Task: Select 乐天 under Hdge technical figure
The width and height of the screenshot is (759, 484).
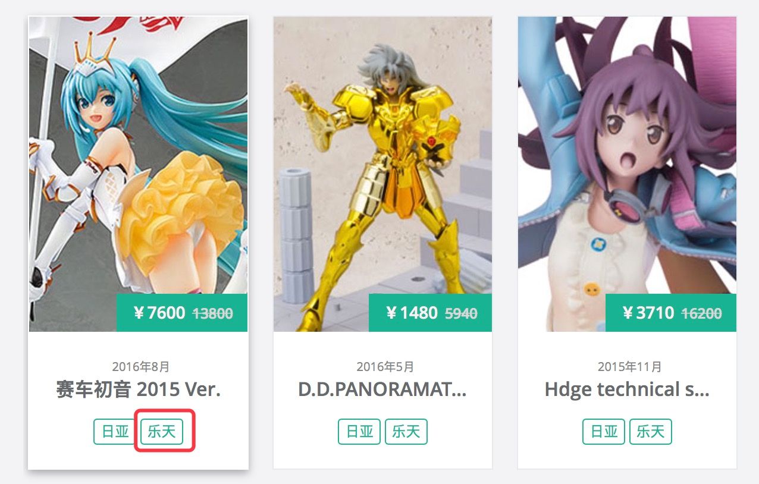Action: [651, 432]
